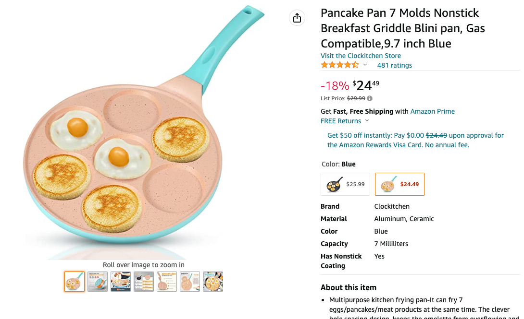The height and width of the screenshot is (319, 524).
Task: Expand the ratings breakdown dropdown arrow
Action: click(x=365, y=65)
